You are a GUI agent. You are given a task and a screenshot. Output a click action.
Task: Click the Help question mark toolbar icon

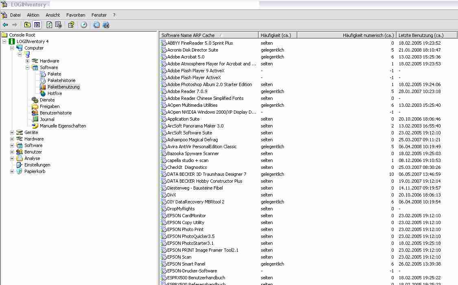point(71,25)
